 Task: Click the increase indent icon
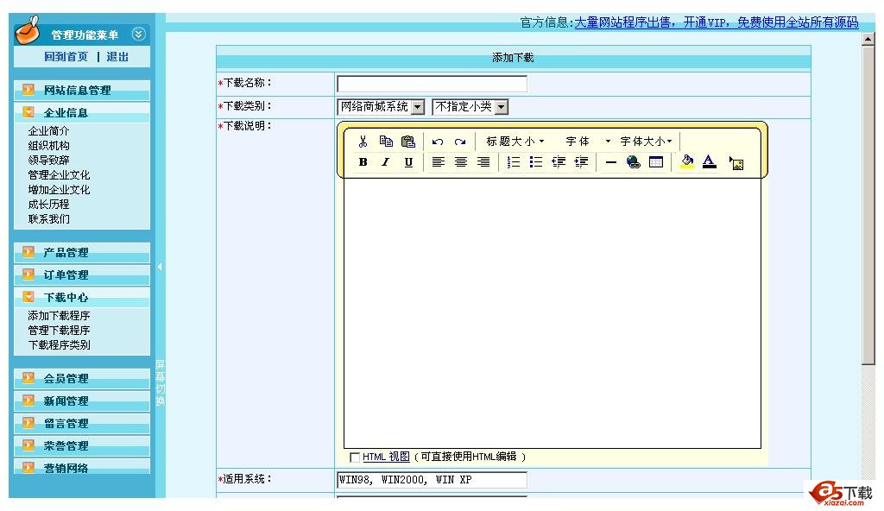(581, 162)
